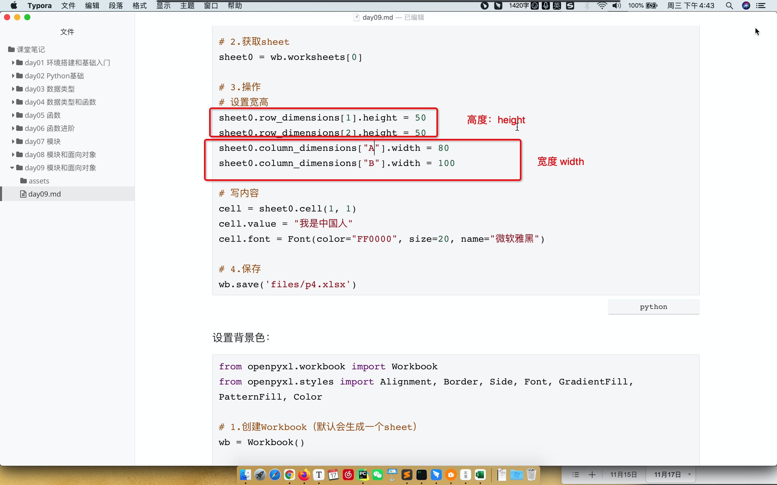777x485 pixels.
Task: Click the Spotlight search icon
Action: point(729,6)
